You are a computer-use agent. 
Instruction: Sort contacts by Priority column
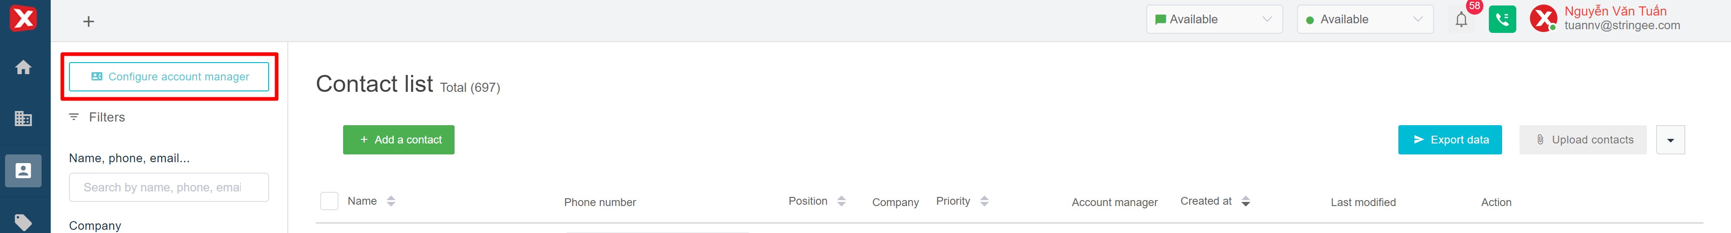985,201
